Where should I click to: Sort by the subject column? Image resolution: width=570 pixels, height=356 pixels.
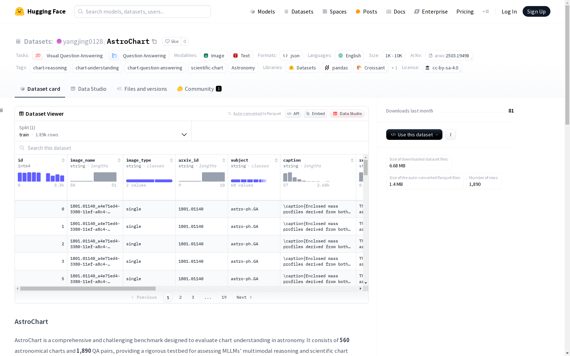[x=276, y=160]
